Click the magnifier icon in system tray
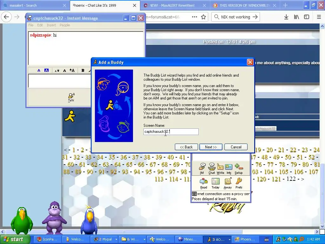The height and width of the screenshot is (244, 325). tap(302, 240)
